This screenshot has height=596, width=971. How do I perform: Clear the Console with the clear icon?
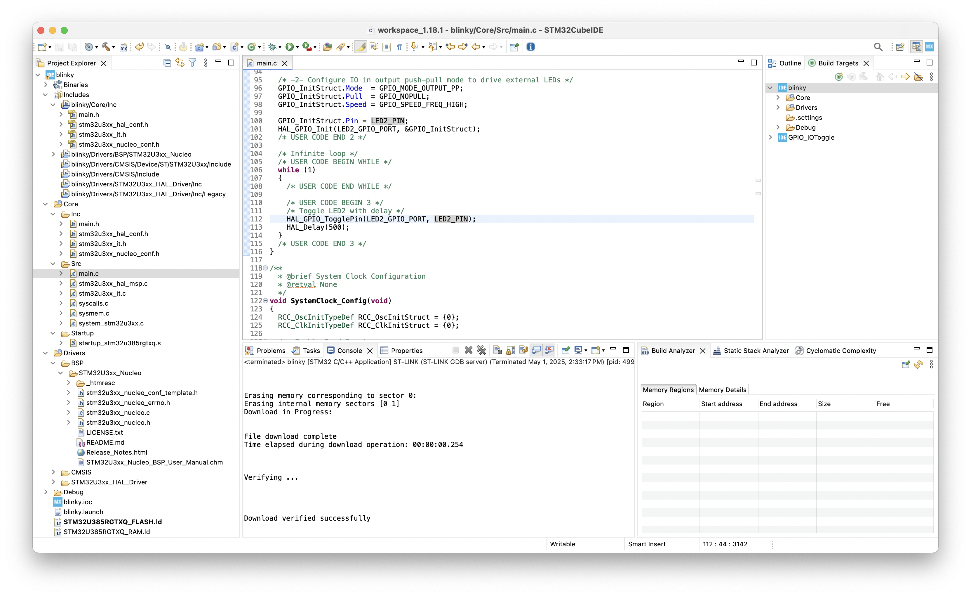(497, 350)
